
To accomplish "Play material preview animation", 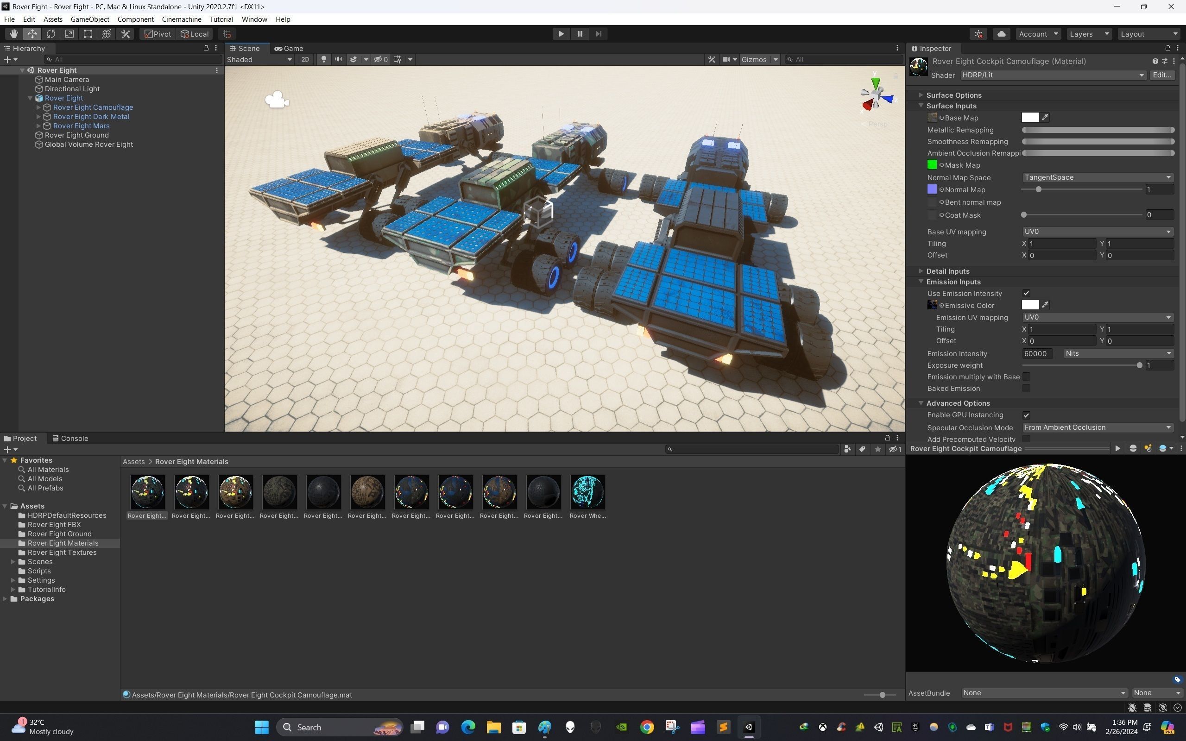I will pyautogui.click(x=1117, y=448).
